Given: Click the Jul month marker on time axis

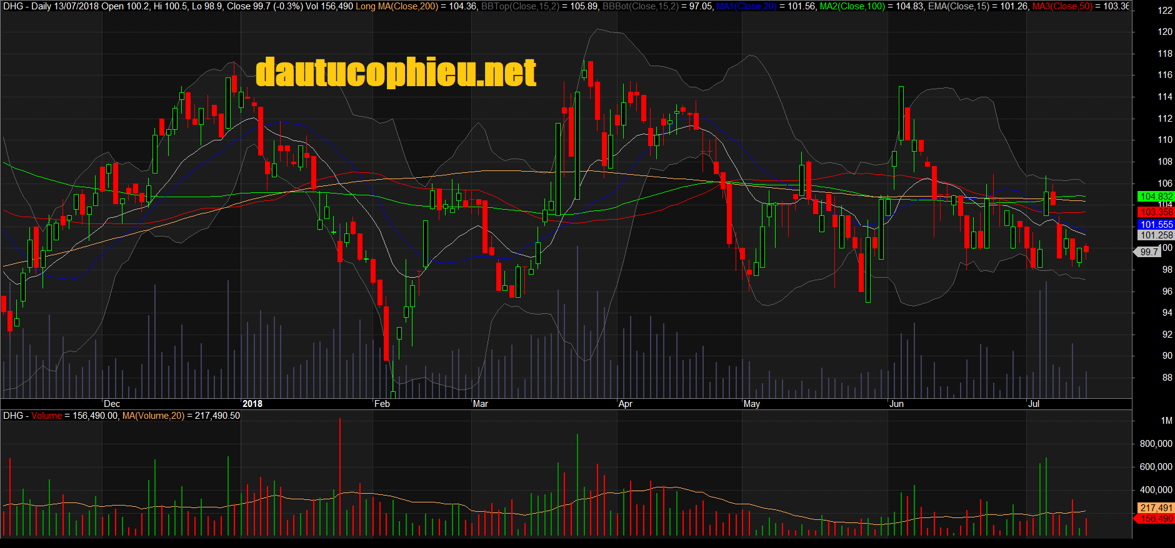Looking at the screenshot, I should coord(1034,404).
